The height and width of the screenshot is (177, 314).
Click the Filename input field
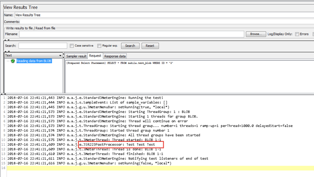pos(131,34)
